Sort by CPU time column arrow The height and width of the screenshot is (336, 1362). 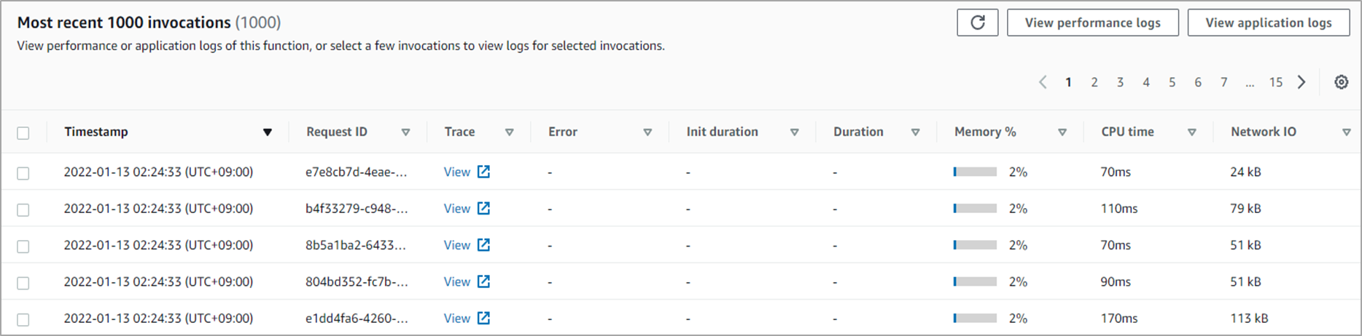[1192, 132]
